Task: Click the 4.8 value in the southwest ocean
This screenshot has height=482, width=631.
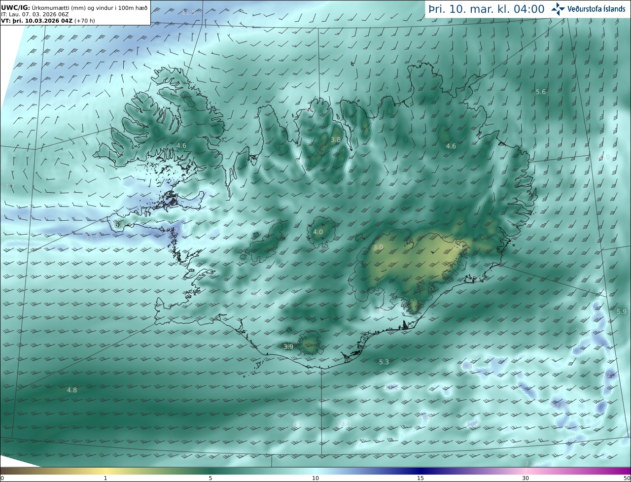Action: pyautogui.click(x=72, y=390)
